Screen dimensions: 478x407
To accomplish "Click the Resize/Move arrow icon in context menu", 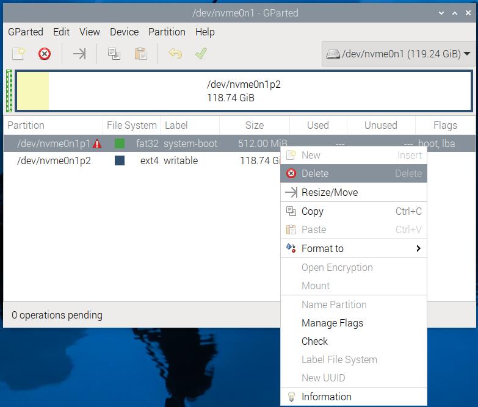I will coord(291,192).
